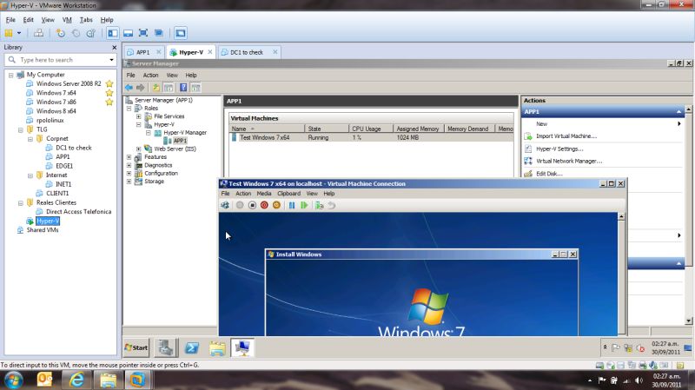Switch to the APP1 tab
Screen dimensions: 695x390
tap(142, 52)
